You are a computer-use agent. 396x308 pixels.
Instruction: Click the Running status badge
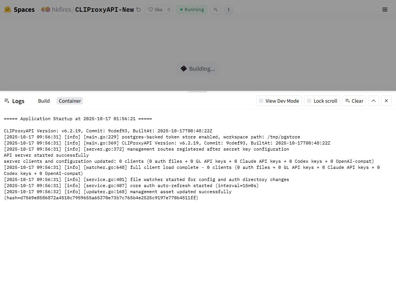point(192,10)
